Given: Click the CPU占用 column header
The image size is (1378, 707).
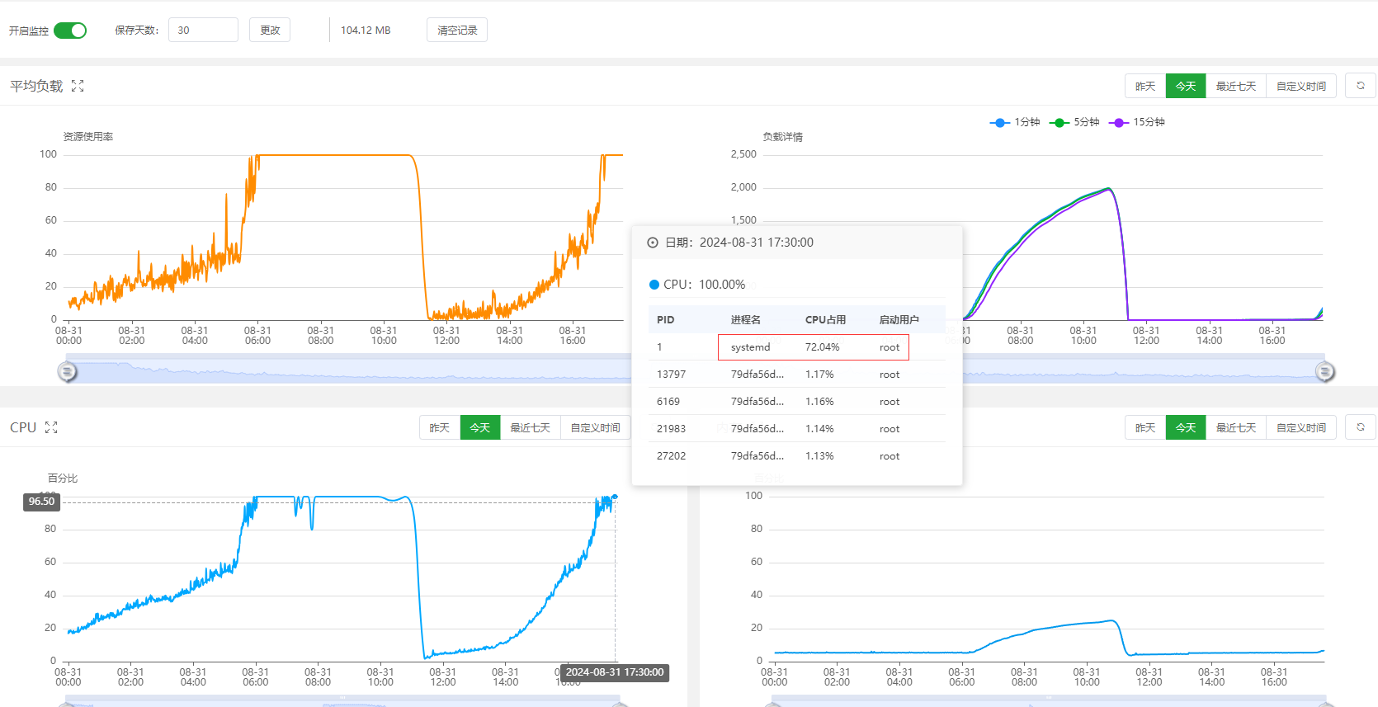Looking at the screenshot, I should 825,320.
